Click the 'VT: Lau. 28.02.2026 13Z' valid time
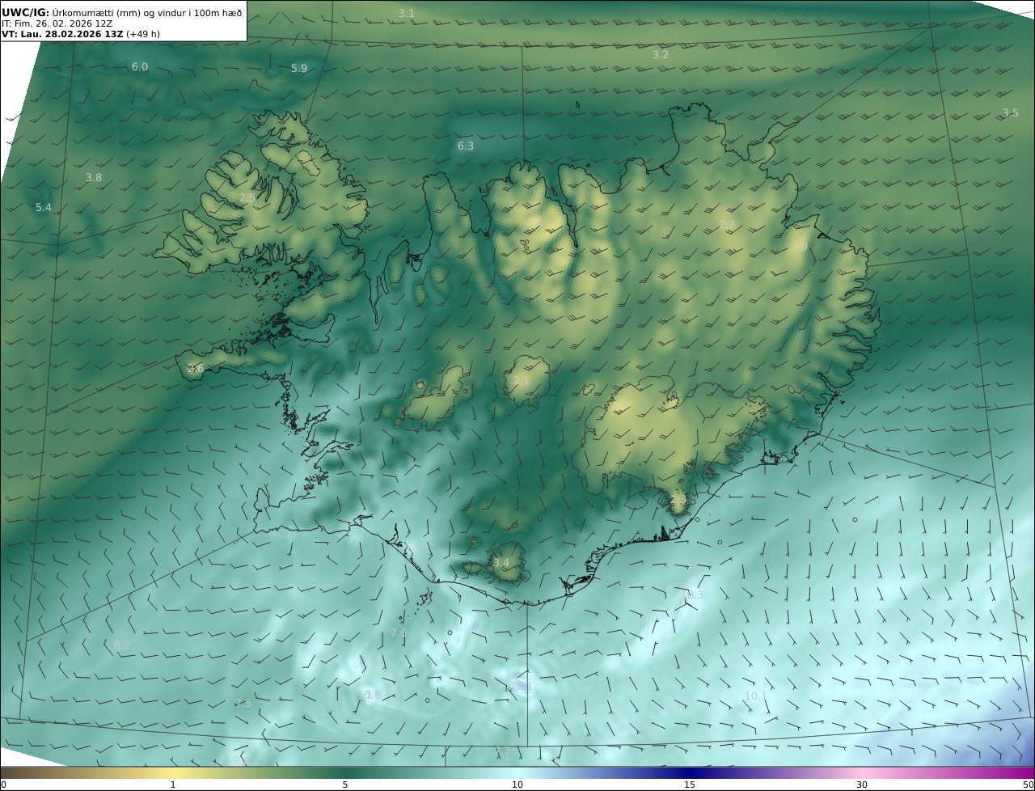 coord(62,35)
